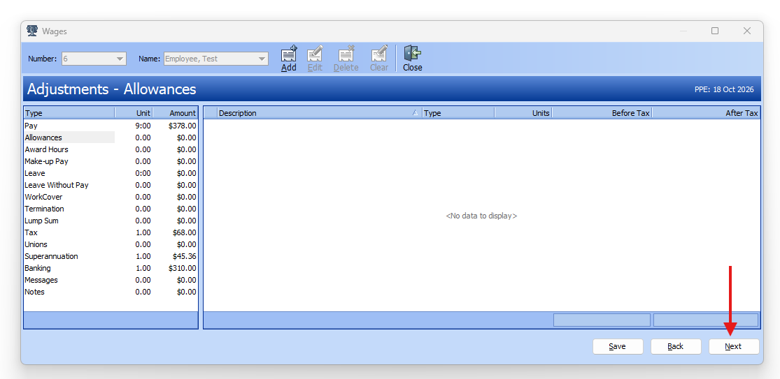Image resolution: width=780 pixels, height=379 pixels.
Task: Click the Amount column header in left list
Action: tap(175, 113)
